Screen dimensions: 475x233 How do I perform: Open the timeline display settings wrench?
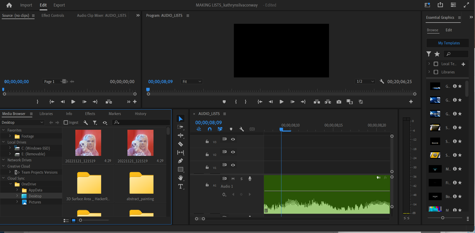tap(241, 129)
